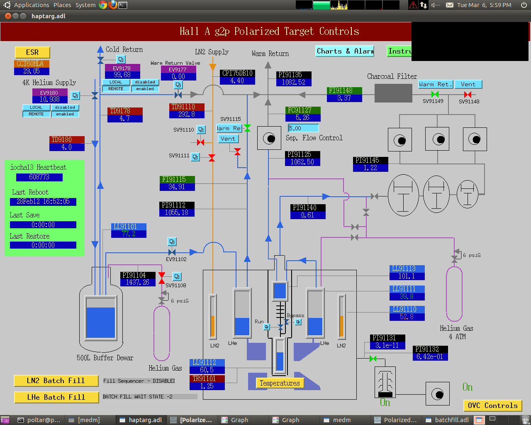This screenshot has width=531, height=425.
Task: Click the separator pump symbol near FC91127
Action: point(269,138)
